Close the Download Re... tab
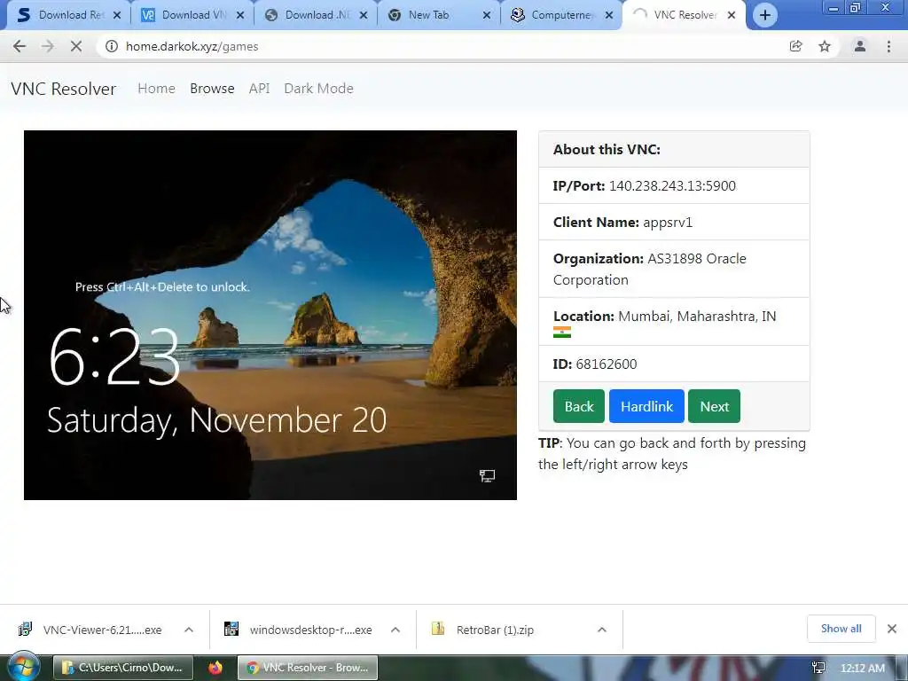This screenshot has width=908, height=681. (x=117, y=15)
